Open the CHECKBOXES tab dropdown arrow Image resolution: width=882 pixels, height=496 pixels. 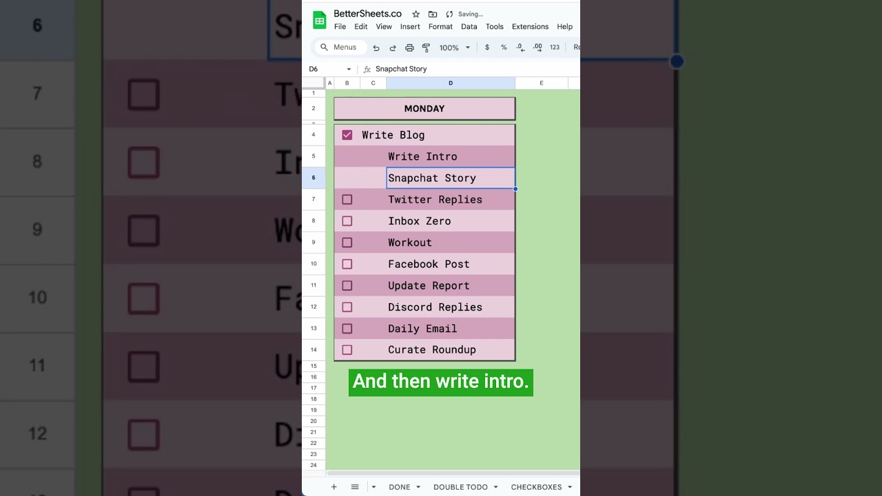pos(570,487)
